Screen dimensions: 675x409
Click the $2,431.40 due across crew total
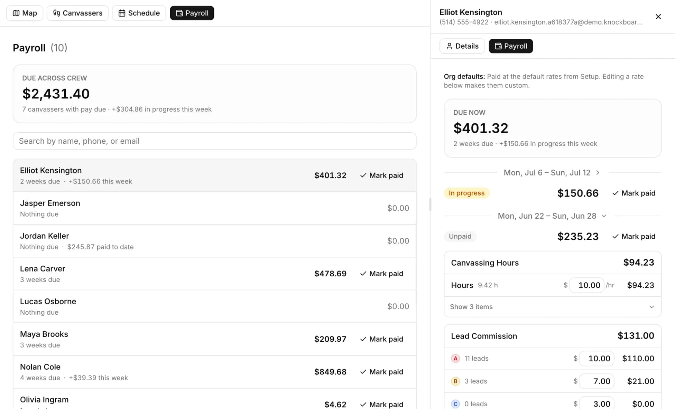tap(56, 94)
